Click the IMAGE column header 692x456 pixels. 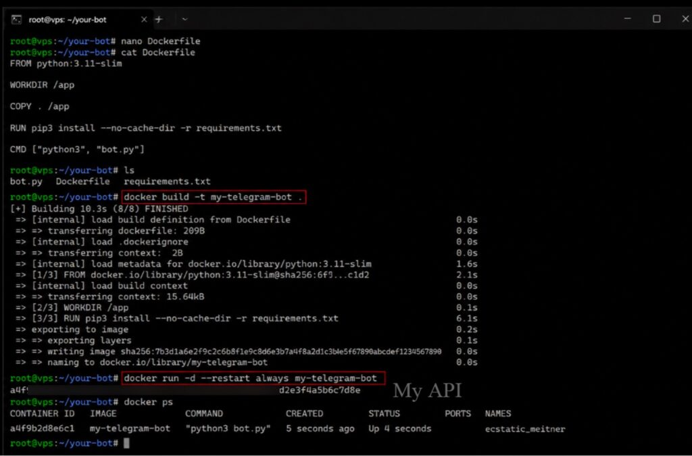[x=103, y=413]
